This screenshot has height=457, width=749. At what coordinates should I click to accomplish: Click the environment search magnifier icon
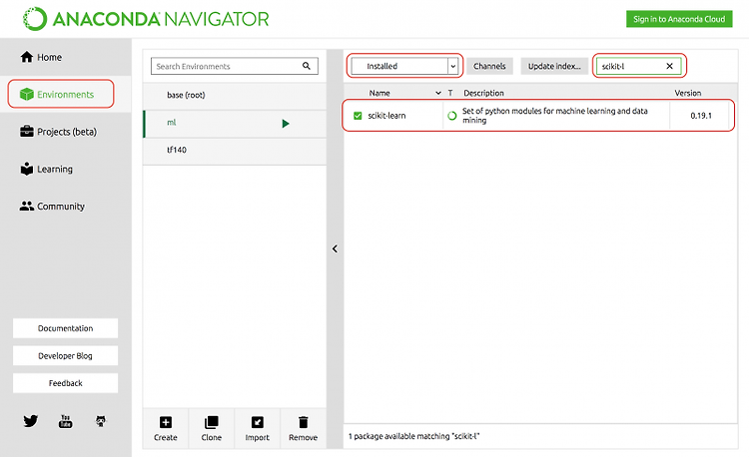coord(307,66)
